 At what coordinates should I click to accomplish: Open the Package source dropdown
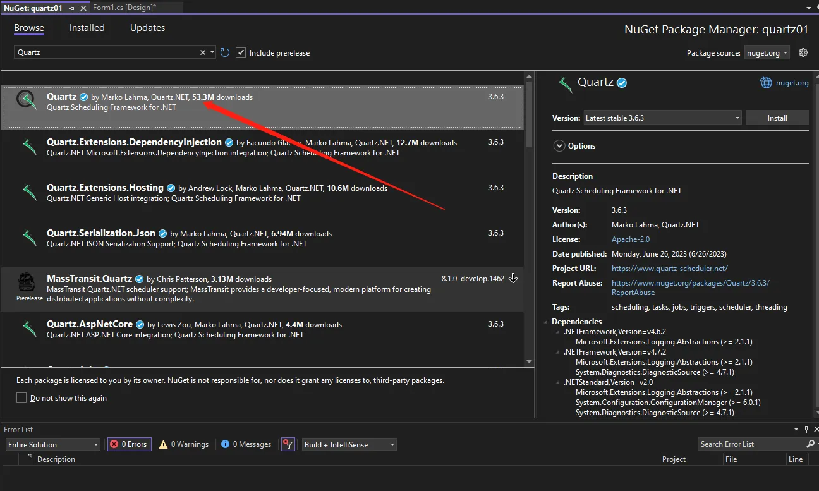[x=767, y=53]
